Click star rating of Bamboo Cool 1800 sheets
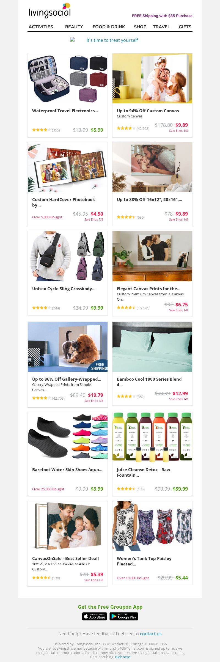 click(x=126, y=396)
